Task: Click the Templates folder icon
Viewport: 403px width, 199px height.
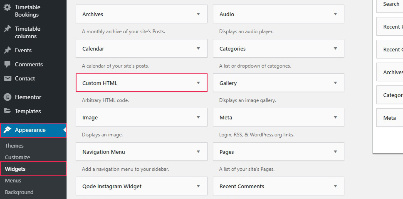Action: click(7, 111)
